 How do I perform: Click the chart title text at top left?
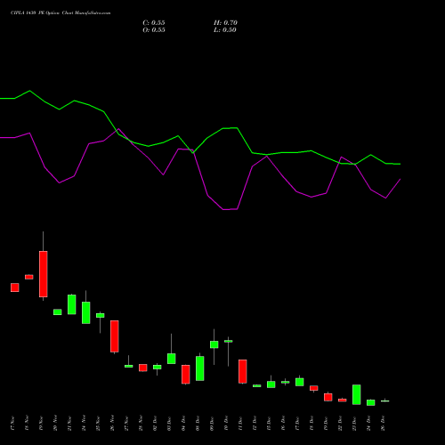[x=61, y=13]
